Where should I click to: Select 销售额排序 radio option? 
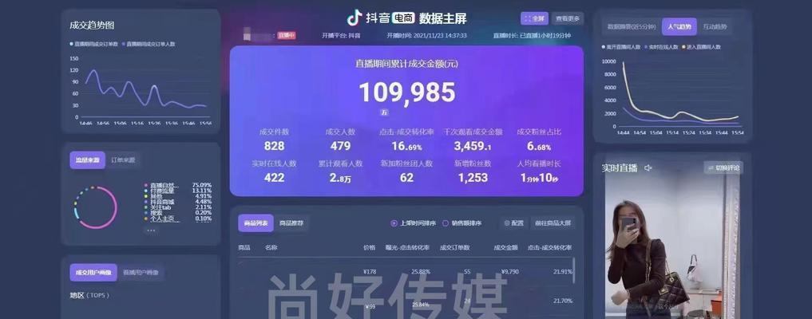(x=461, y=223)
